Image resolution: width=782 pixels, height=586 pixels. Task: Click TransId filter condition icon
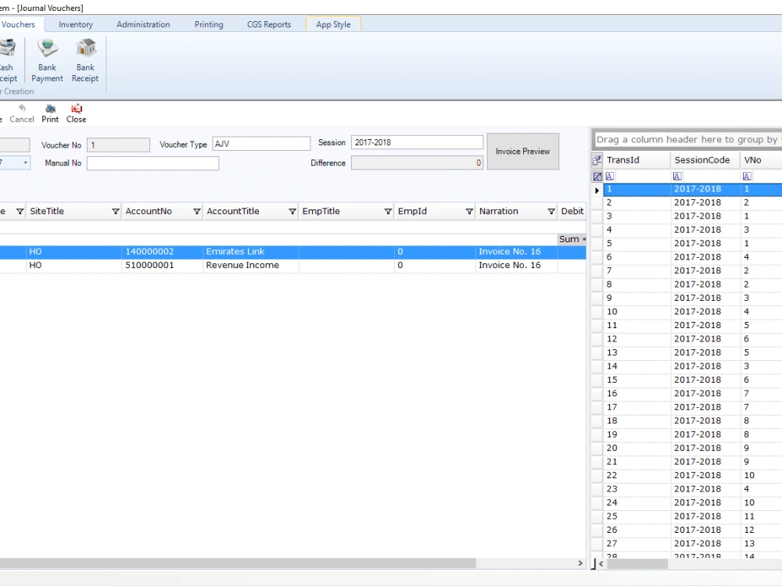609,177
